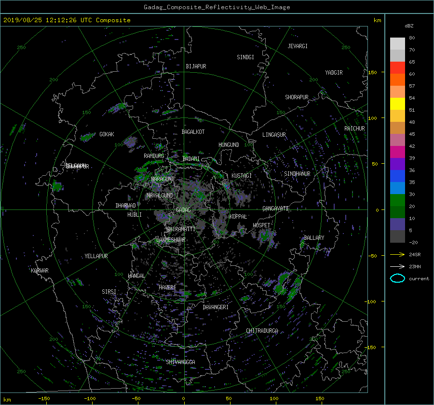Click the cyan current ellipse icon
Screen dimensions: 434x405
pos(397,278)
